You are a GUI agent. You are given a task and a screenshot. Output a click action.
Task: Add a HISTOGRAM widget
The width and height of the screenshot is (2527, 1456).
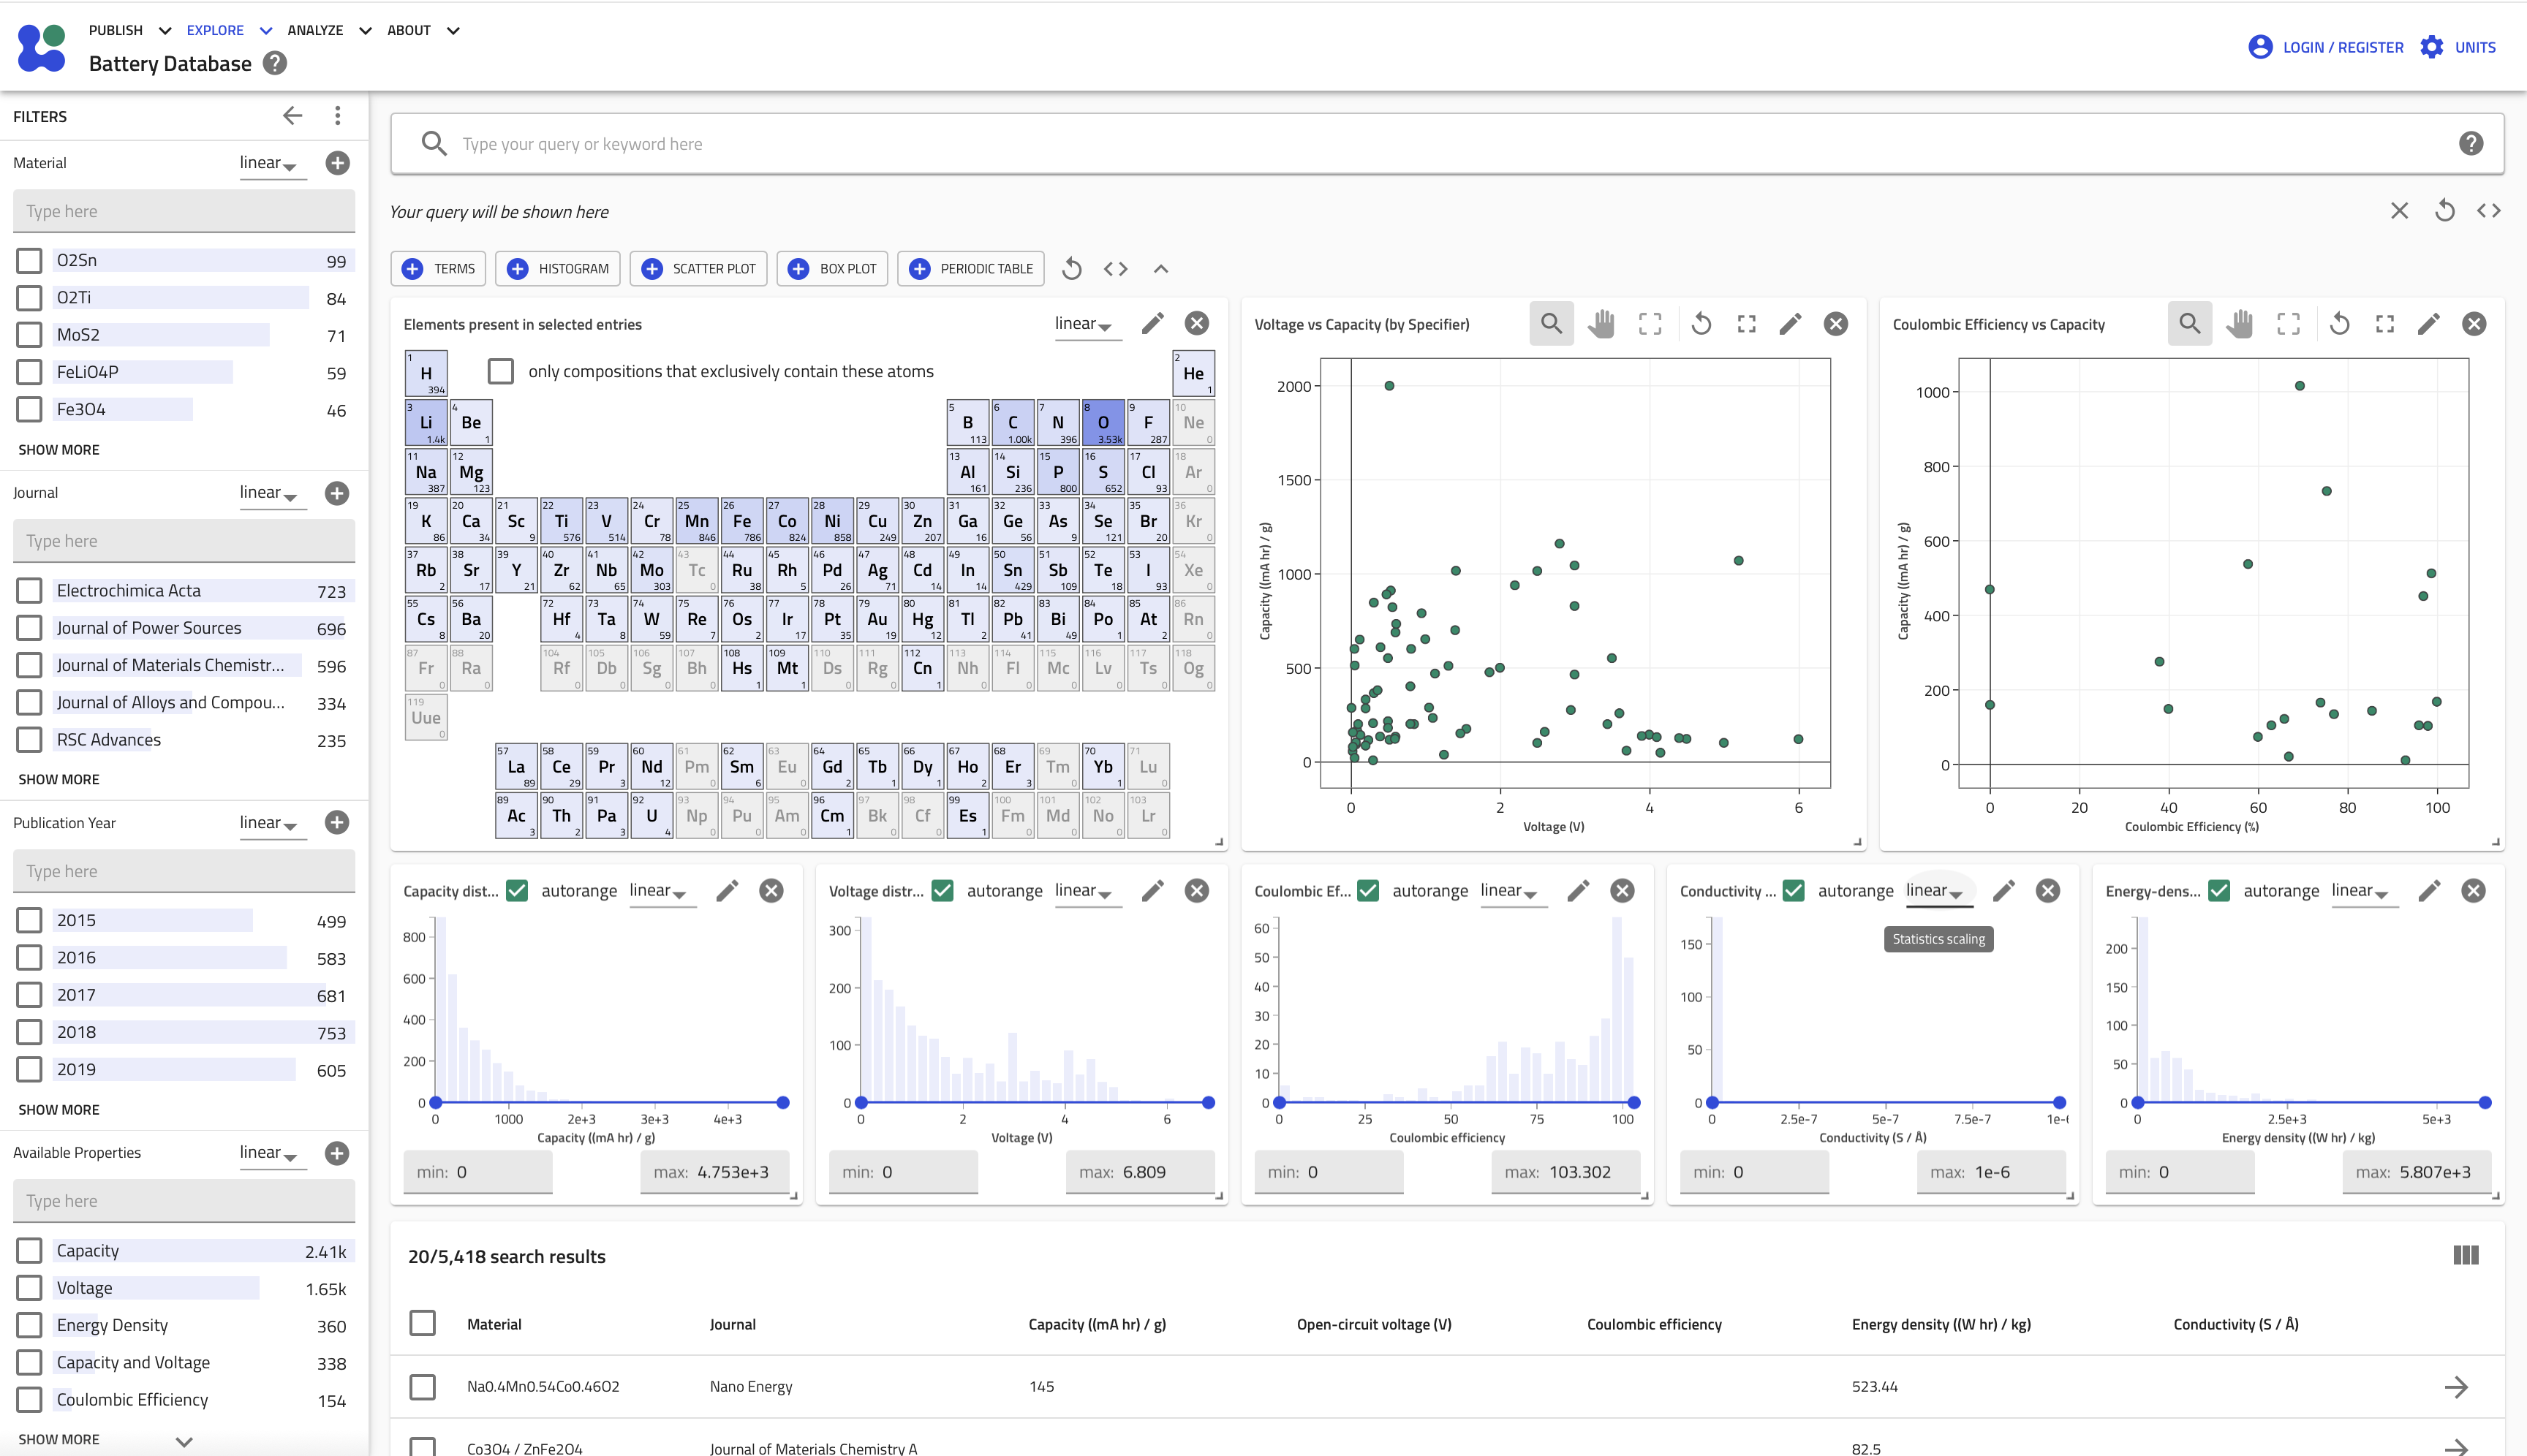point(558,269)
